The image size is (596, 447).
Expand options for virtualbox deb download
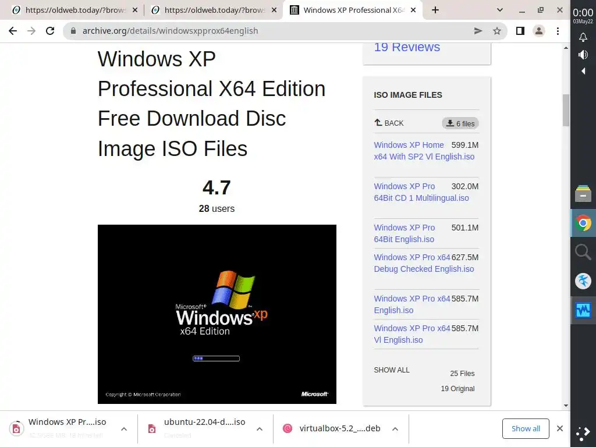point(395,429)
